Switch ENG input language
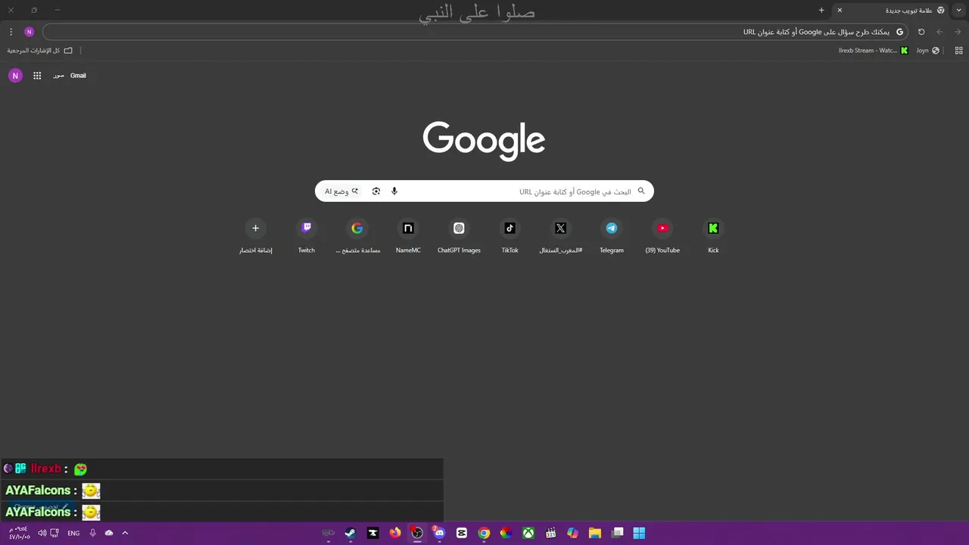The height and width of the screenshot is (545, 969). [x=73, y=533]
